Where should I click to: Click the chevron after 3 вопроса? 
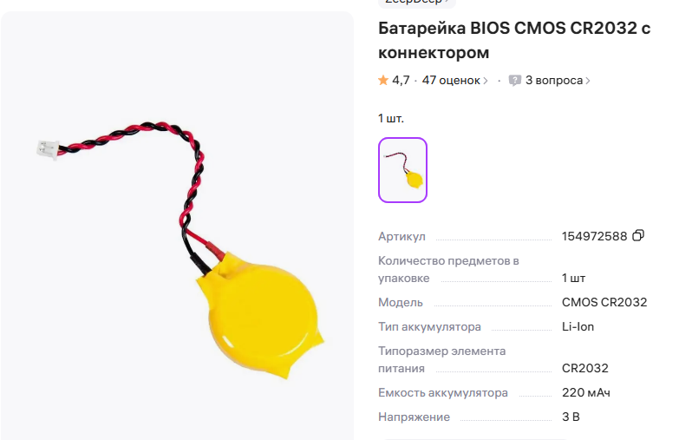tap(588, 81)
